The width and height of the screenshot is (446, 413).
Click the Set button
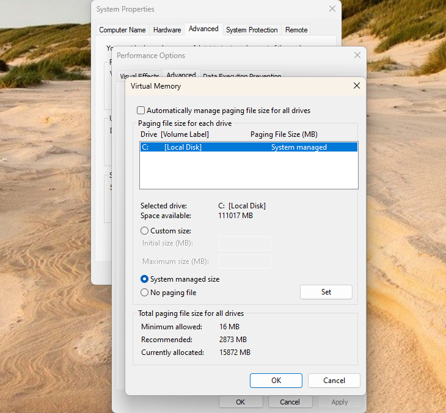(x=326, y=292)
